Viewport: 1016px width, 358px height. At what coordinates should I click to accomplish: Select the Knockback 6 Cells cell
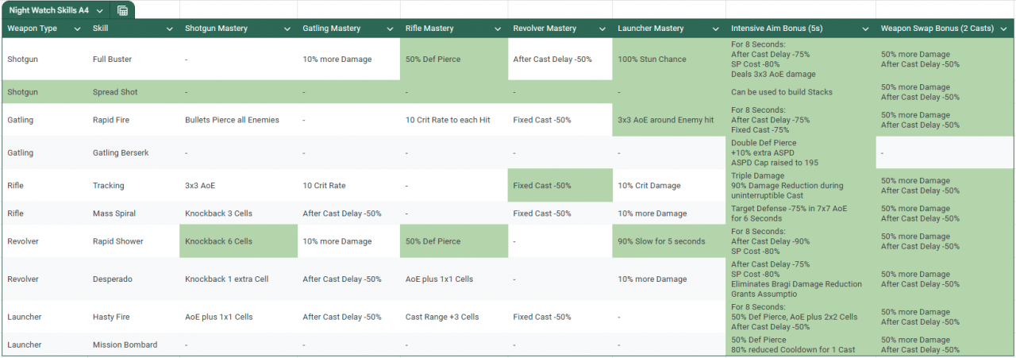click(238, 241)
